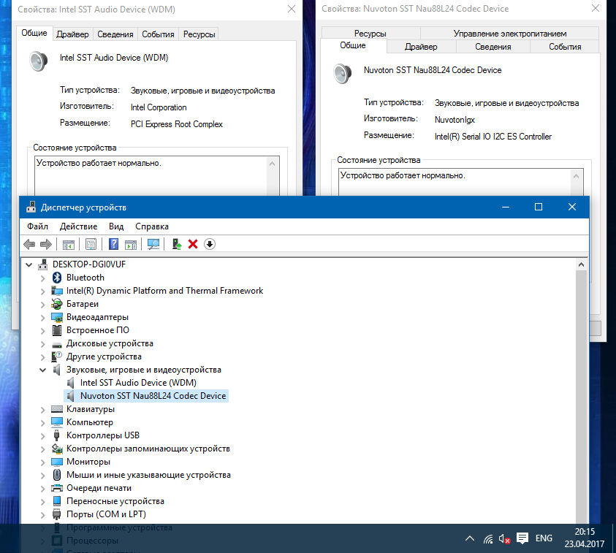Screen dimensions: 616x553
Task: Expand Intel(R) Dynamic Platform and Thermal Framework
Action: 43,291
